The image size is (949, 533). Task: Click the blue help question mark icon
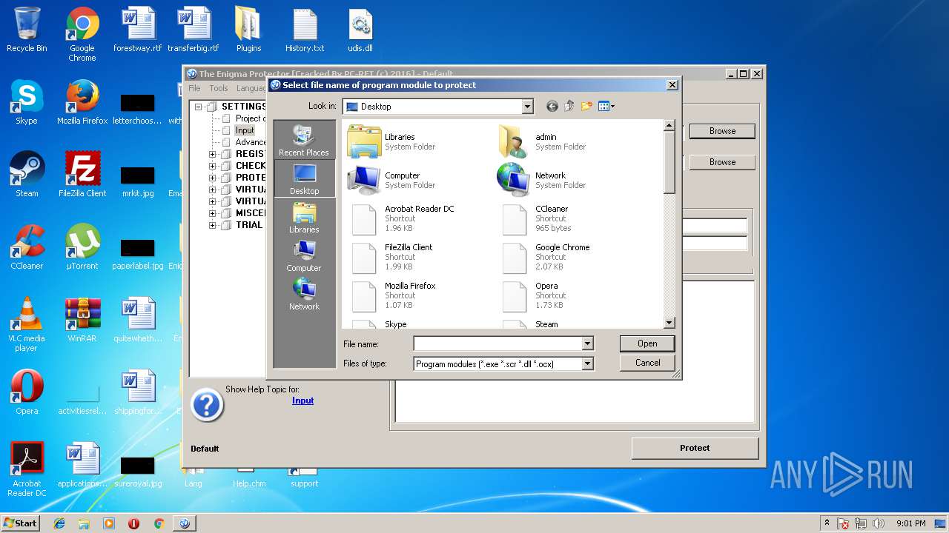pos(207,405)
